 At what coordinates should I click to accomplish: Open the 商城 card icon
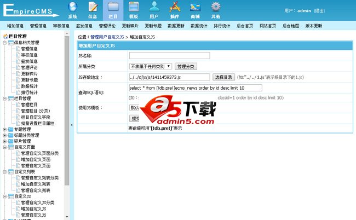(x=196, y=7)
